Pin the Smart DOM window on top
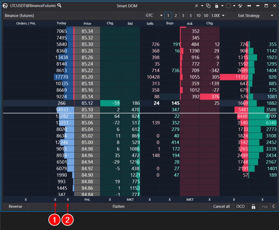 (249, 6)
